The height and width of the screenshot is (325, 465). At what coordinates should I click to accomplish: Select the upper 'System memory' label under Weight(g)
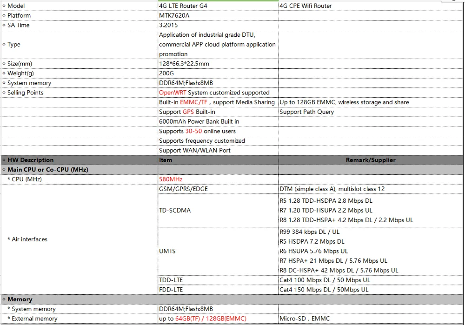(80, 83)
